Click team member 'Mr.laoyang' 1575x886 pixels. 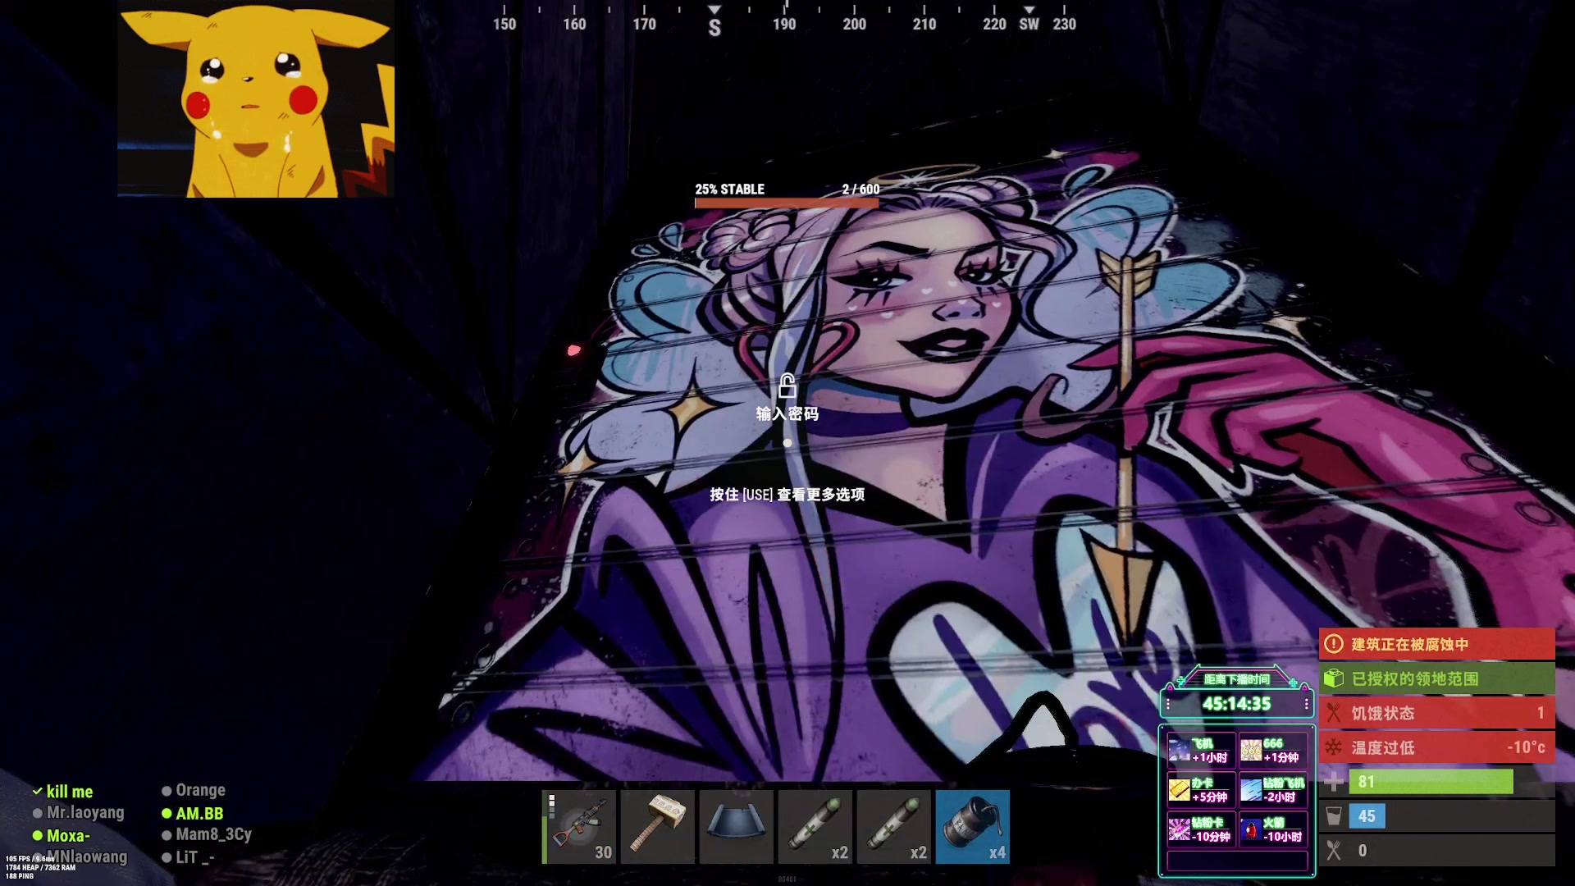[85, 812]
